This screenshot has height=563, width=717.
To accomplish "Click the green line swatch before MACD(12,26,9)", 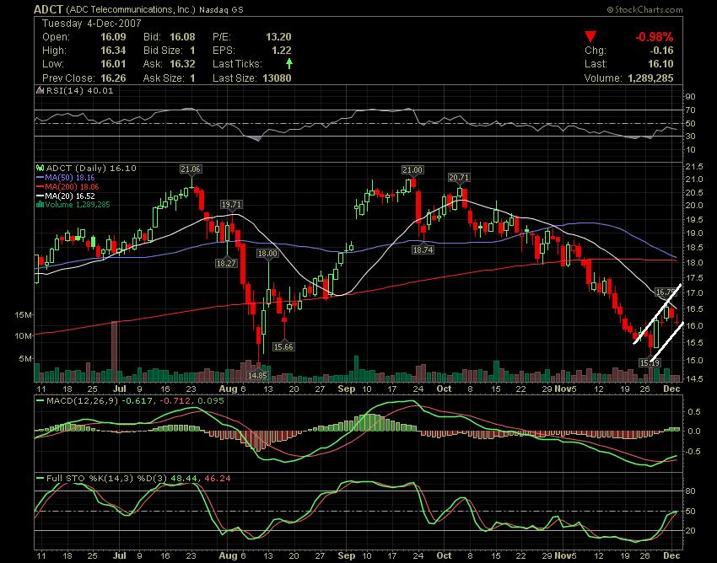I will tap(40, 401).
